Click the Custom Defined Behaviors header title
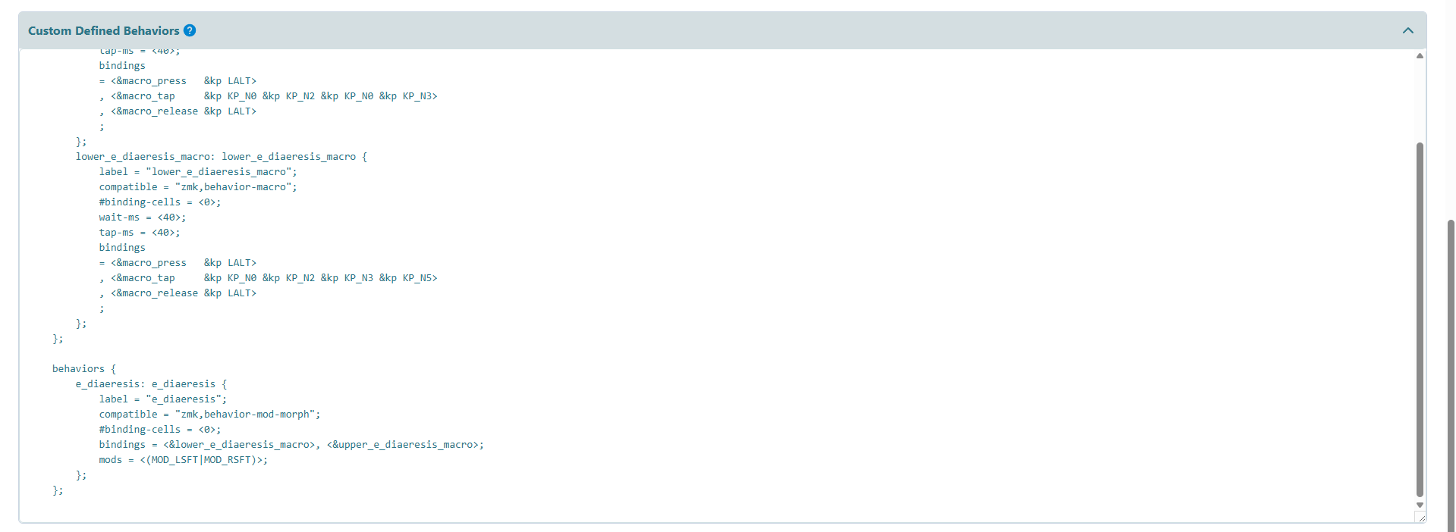1456x532 pixels. (104, 30)
